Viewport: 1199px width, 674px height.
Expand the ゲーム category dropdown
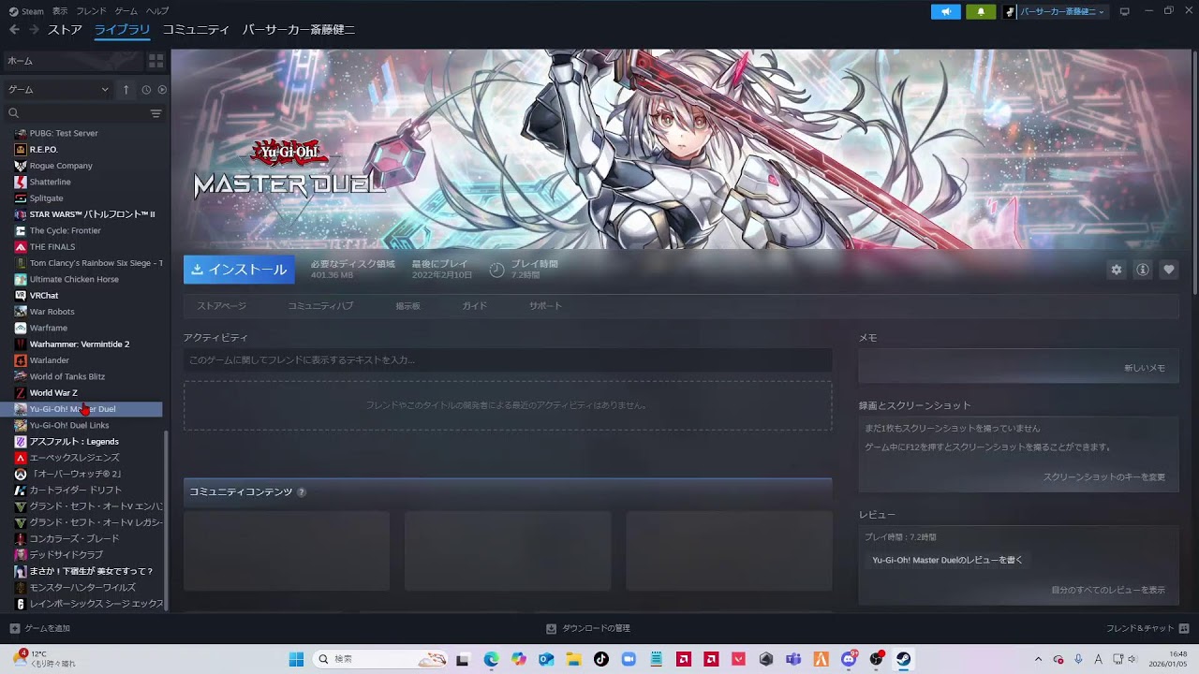click(59, 90)
